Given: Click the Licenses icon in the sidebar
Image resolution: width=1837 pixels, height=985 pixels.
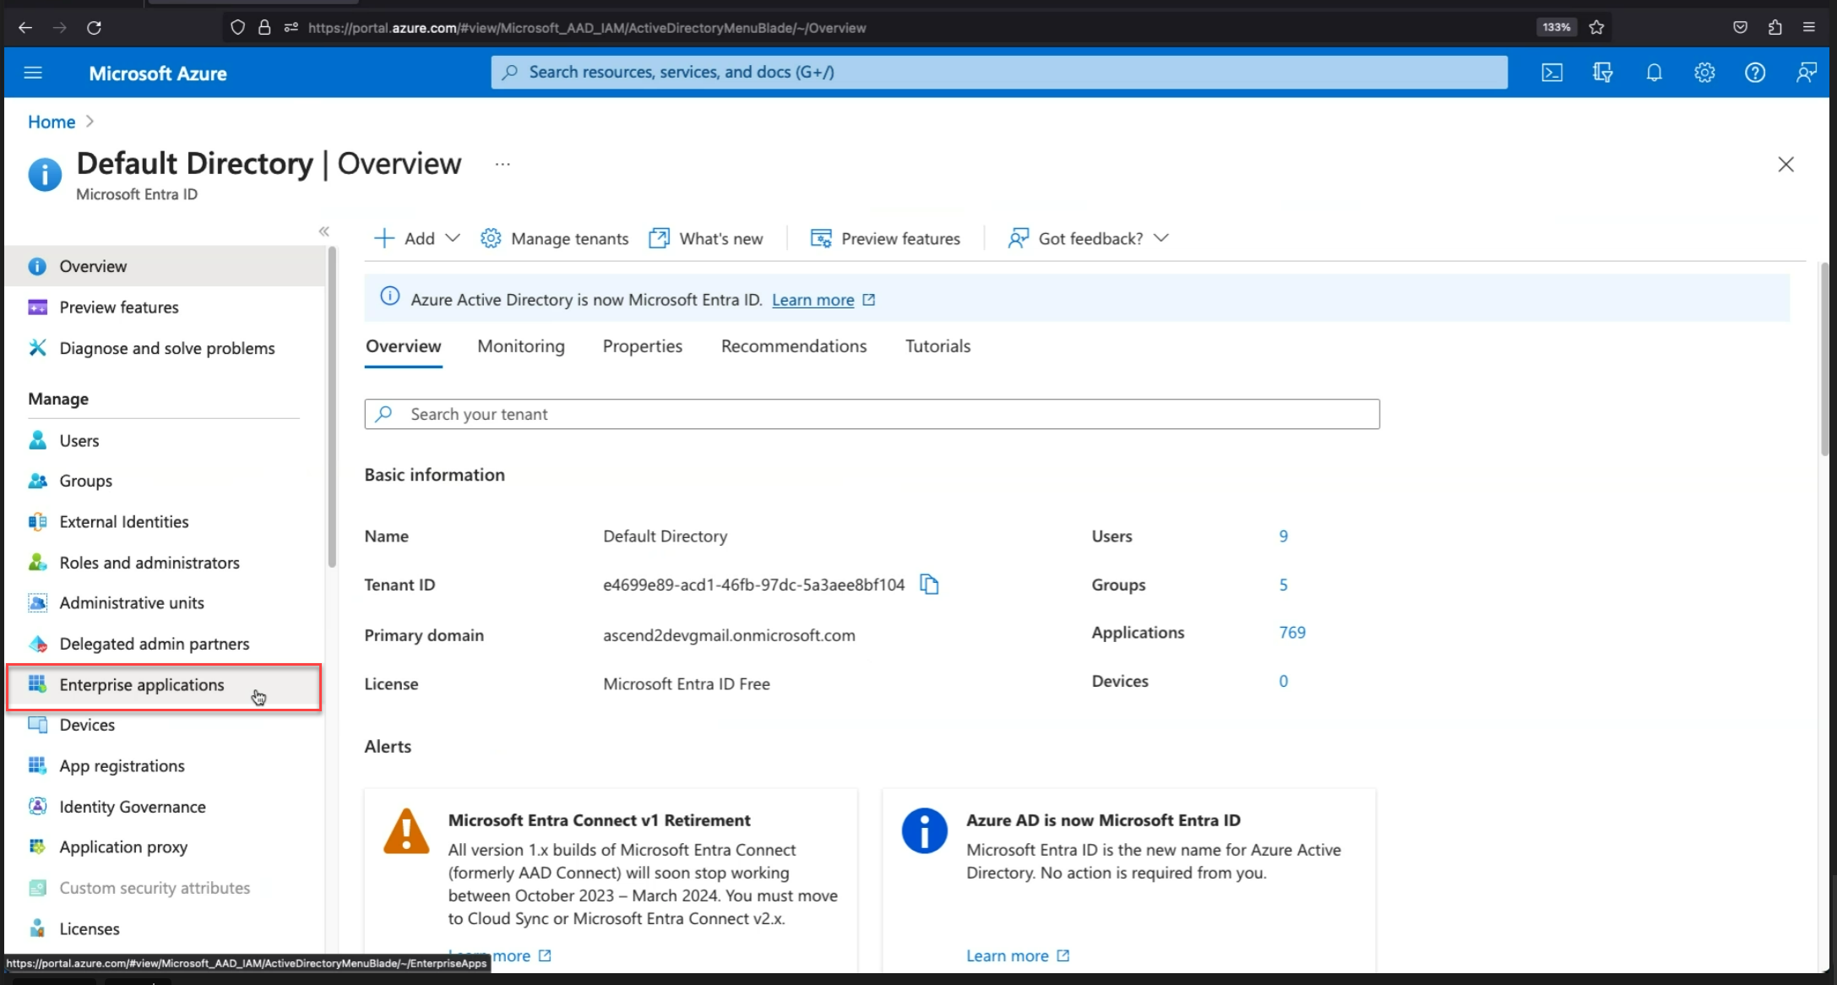Looking at the screenshot, I should coord(37,928).
